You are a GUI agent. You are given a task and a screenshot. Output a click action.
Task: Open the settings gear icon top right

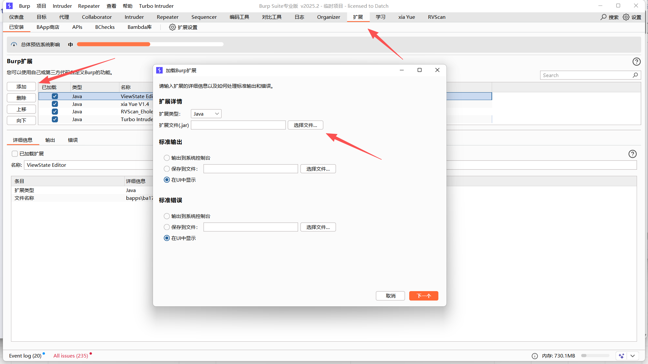626,17
